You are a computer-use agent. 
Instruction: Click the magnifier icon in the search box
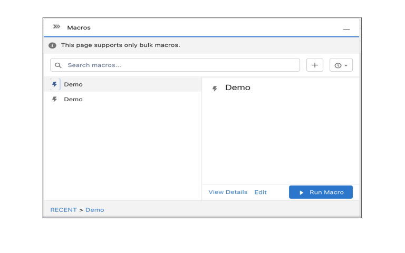58,65
